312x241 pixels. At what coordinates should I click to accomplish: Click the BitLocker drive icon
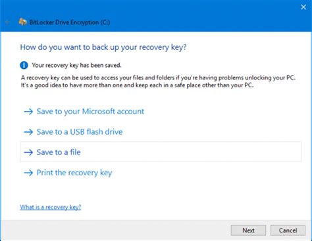tap(22, 22)
